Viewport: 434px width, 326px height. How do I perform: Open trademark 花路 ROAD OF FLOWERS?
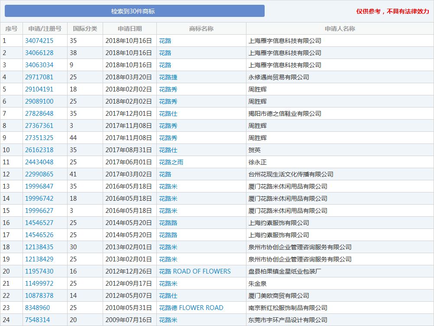(x=194, y=271)
